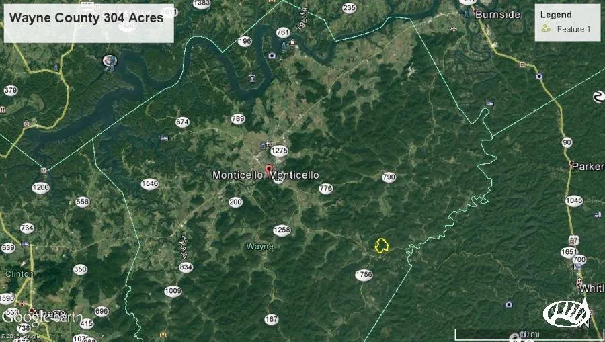Click the route 1258 road marker
The height and width of the screenshot is (342, 605).
pos(282,230)
